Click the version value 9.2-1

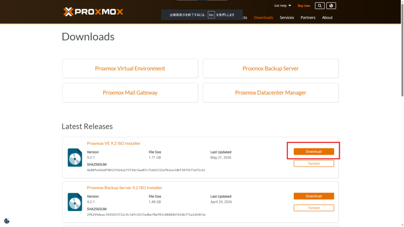tap(91, 158)
